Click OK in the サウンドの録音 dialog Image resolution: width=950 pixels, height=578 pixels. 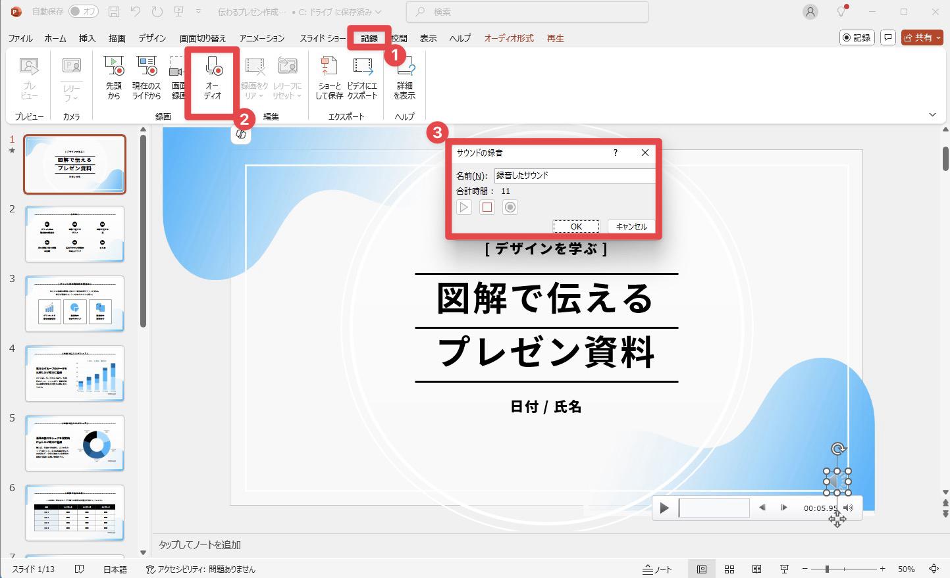point(576,226)
